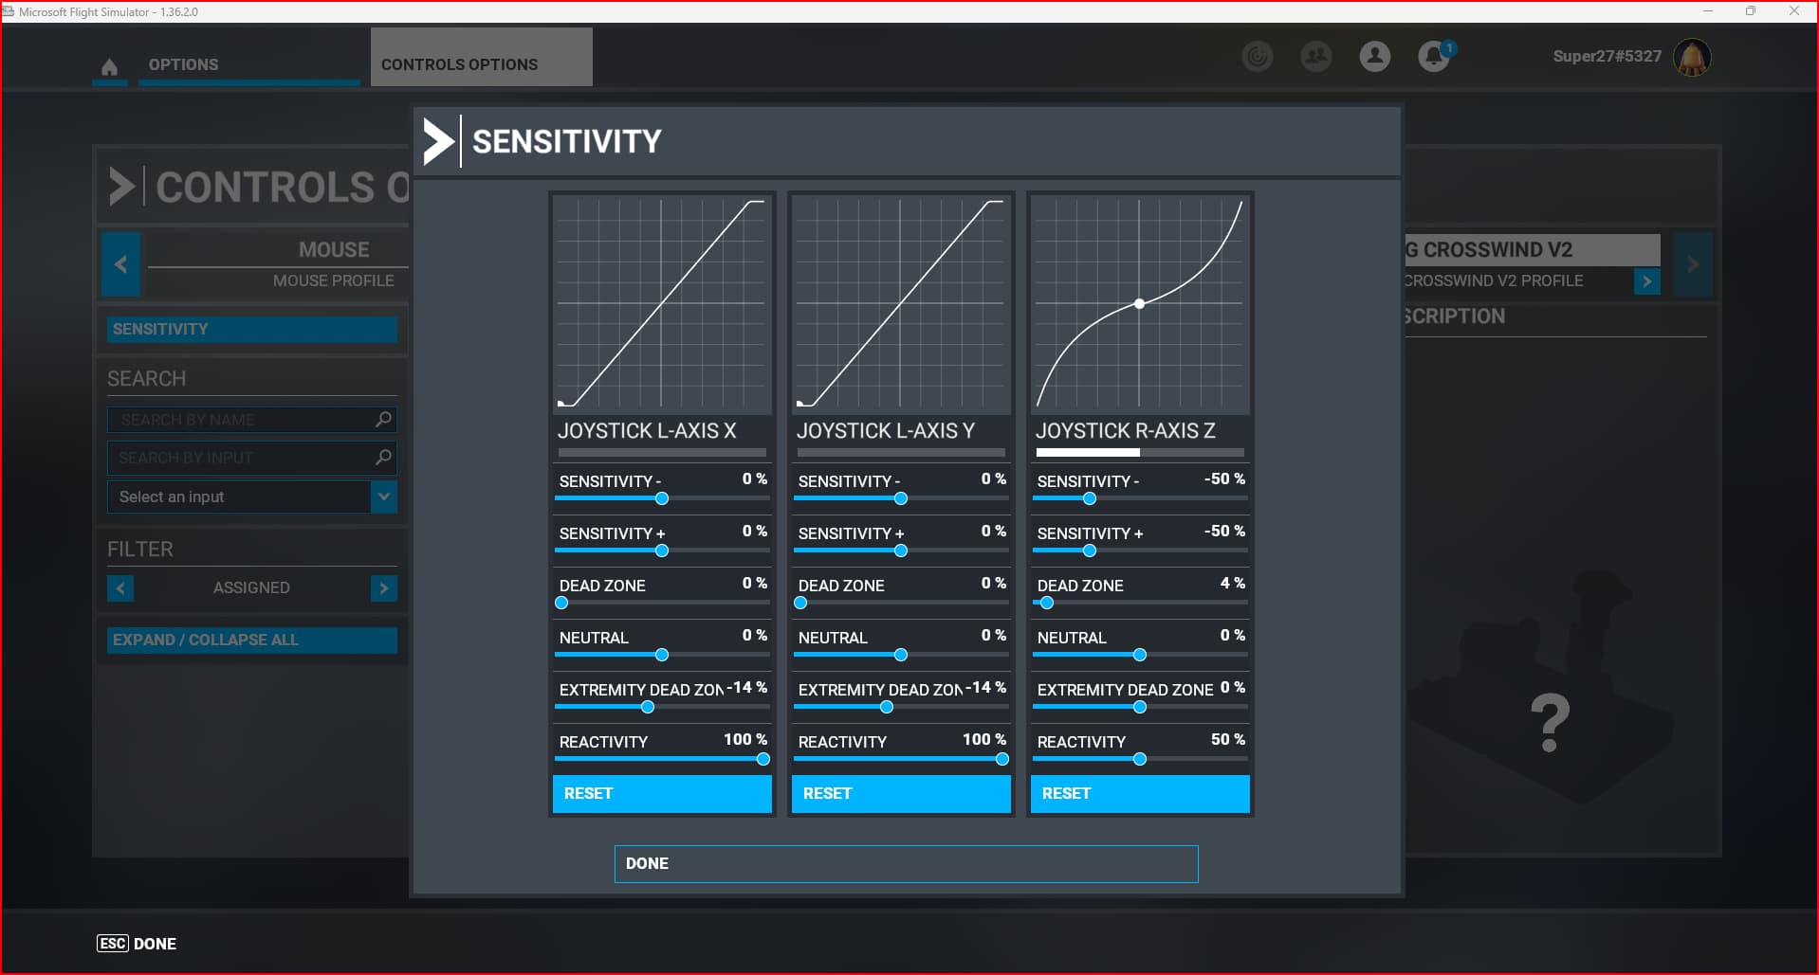Screen dimensions: 1819x975
Task: Click the Sensitivity header chevron icon
Action: [438, 141]
